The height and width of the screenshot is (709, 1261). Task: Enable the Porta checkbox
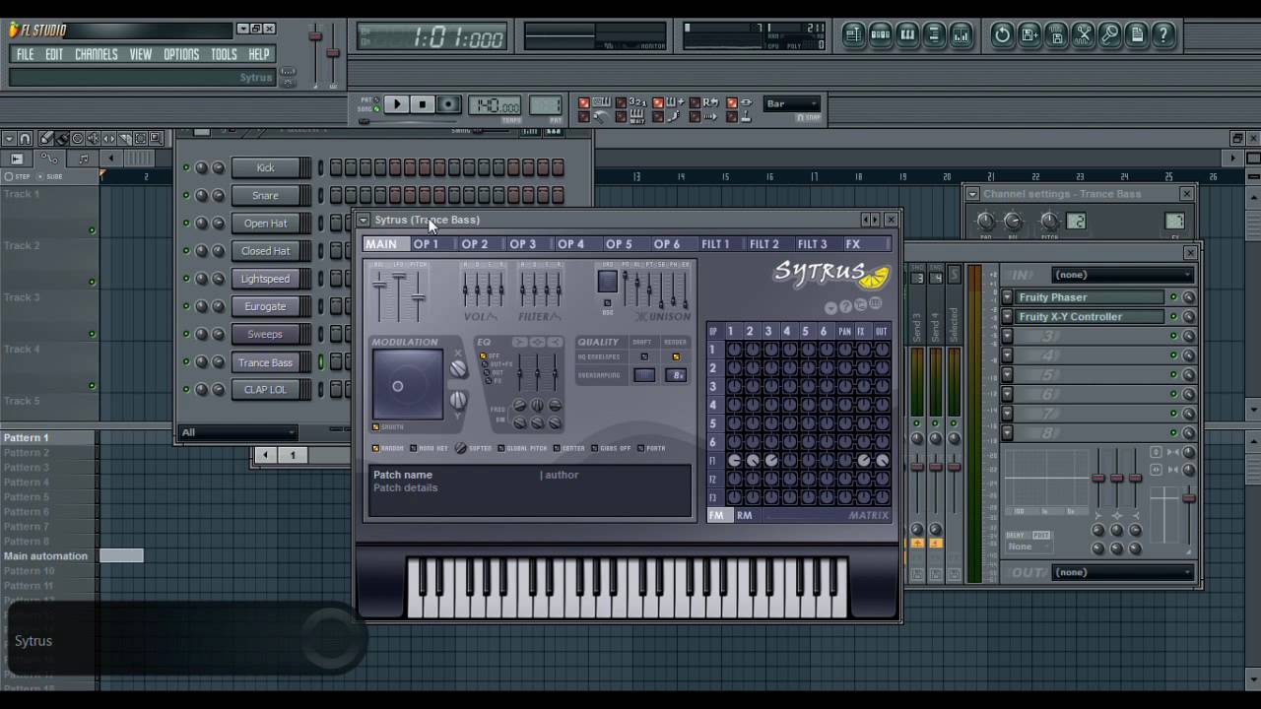640,448
